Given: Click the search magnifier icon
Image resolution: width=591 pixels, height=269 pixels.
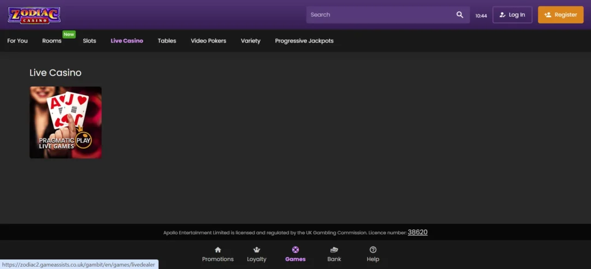Looking at the screenshot, I should pyautogui.click(x=460, y=14).
